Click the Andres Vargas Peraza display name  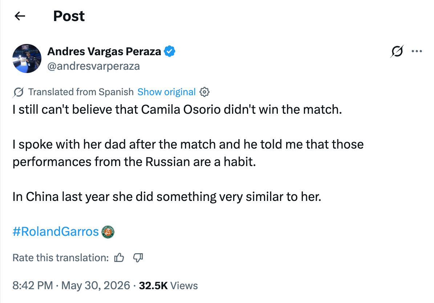coord(104,52)
